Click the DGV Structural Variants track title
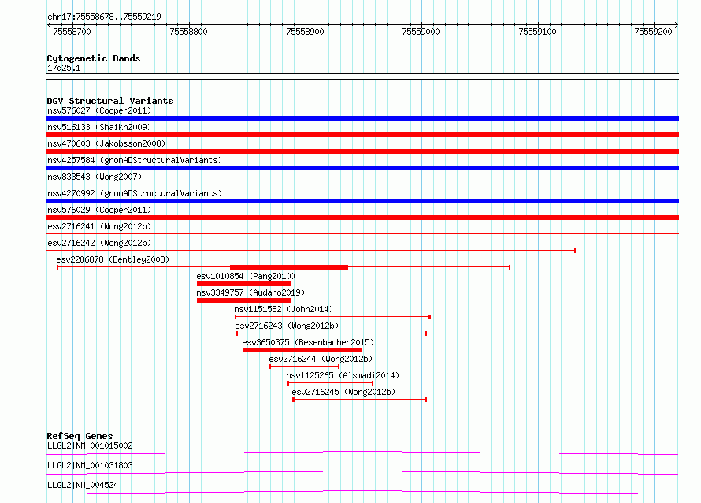This screenshot has height=503, width=701. [110, 101]
